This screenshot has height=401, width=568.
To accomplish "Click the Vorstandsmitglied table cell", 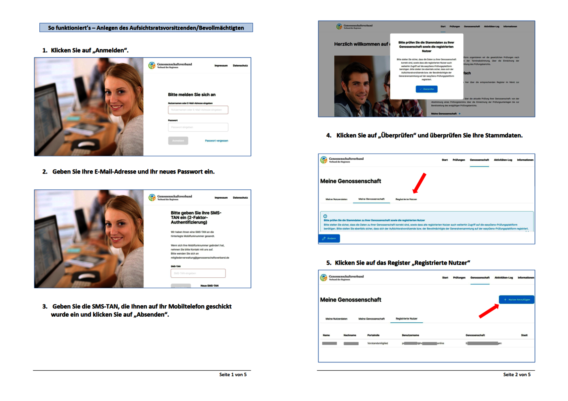I will click(378, 343).
